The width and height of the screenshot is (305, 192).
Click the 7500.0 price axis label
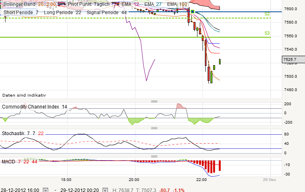(290, 76)
